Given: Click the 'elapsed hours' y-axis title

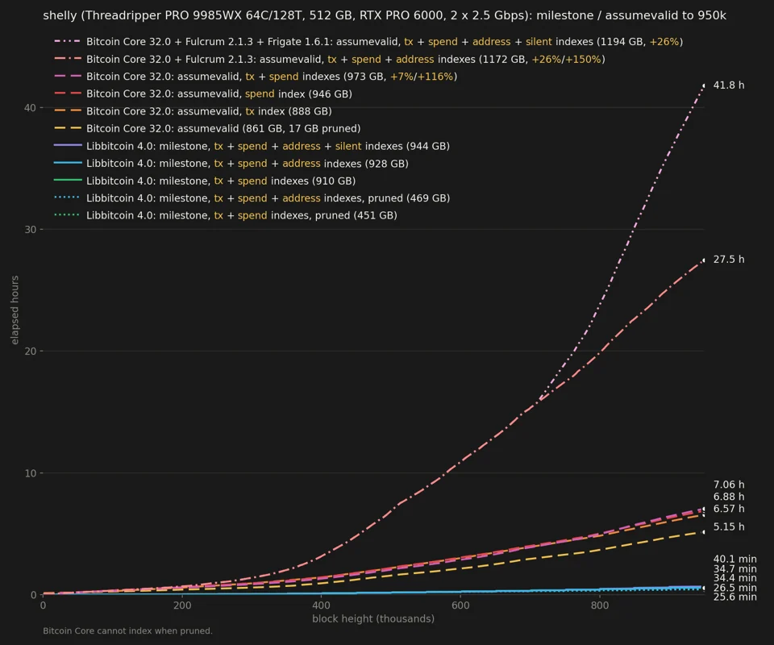Looking at the screenshot, I should click(15, 310).
